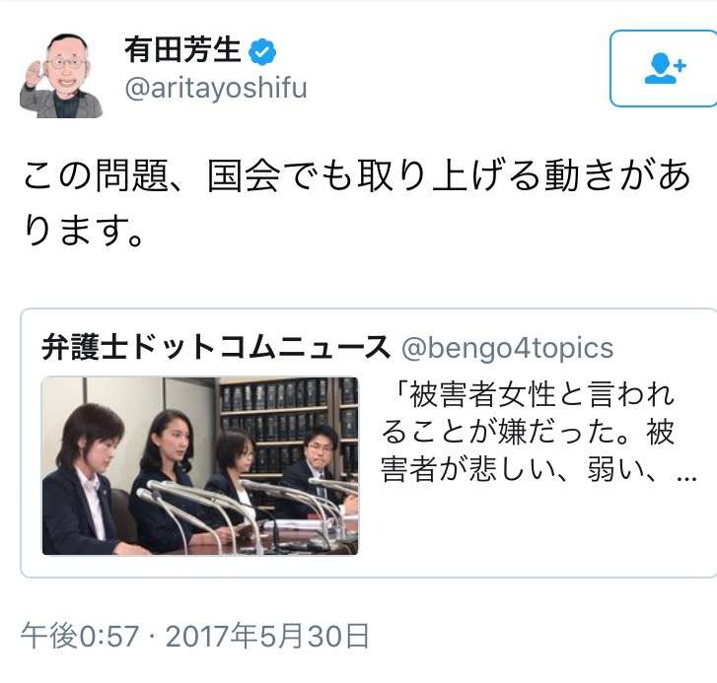This screenshot has width=717, height=683.
Task: Open the 弁護士ドットコムニュース account name
Action: pyautogui.click(x=216, y=347)
